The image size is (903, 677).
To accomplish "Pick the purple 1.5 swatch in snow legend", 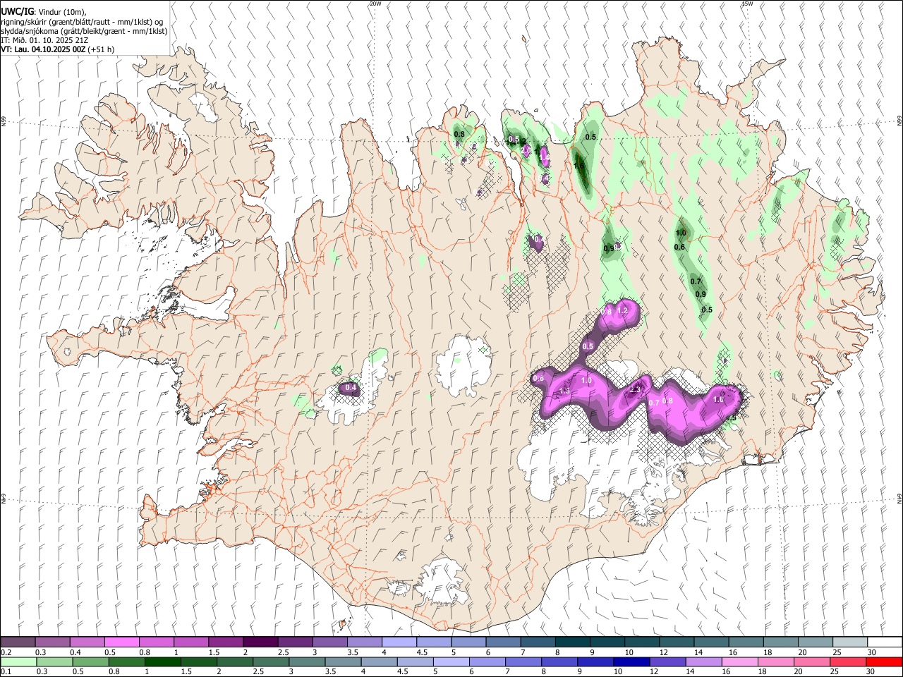I will point(225,642).
